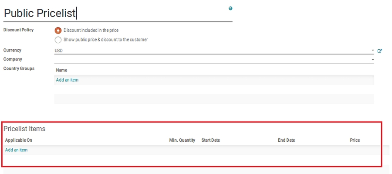Click the Pricelist Items heading

pos(24,129)
